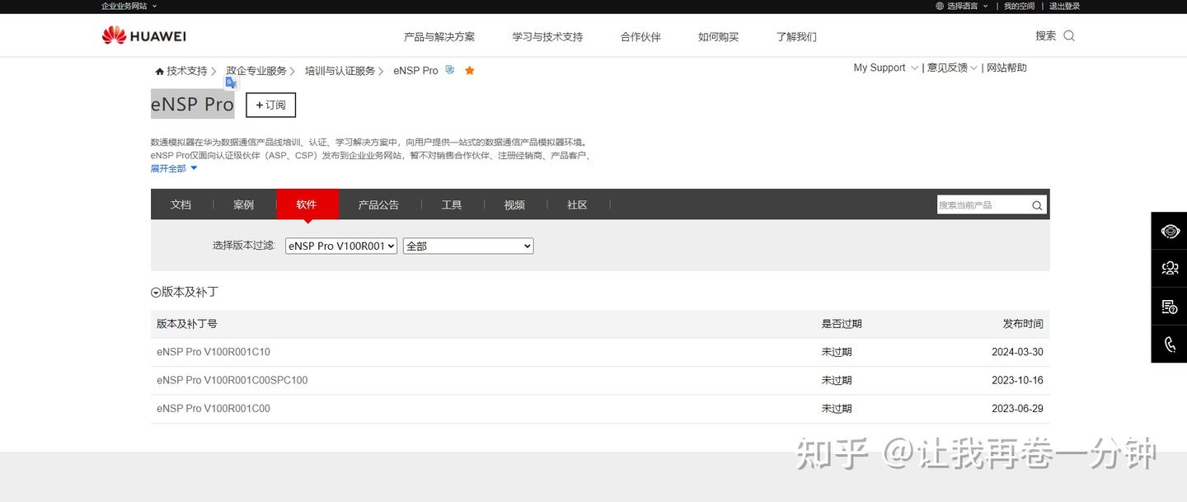Viewport: 1187px width, 502px height.
Task: Expand the My Support dropdown
Action: click(884, 68)
